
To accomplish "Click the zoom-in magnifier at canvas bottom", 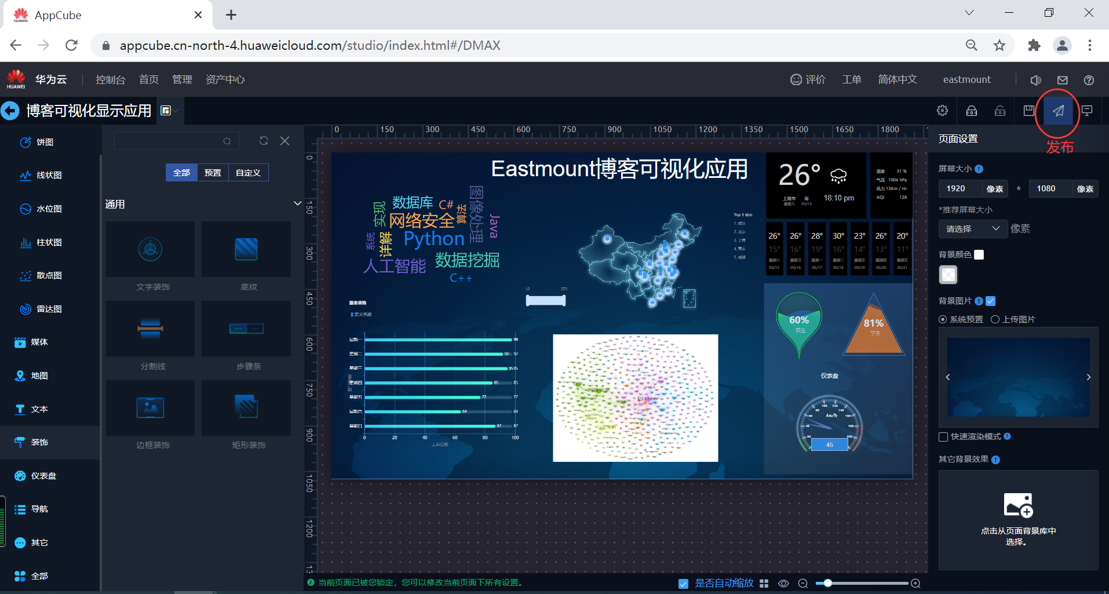I will (x=915, y=584).
